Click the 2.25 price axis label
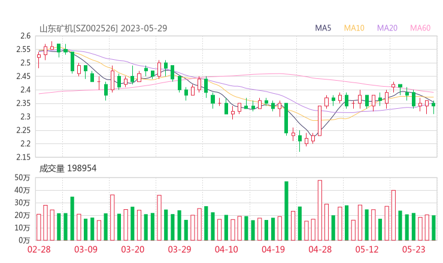 coord(23,130)
